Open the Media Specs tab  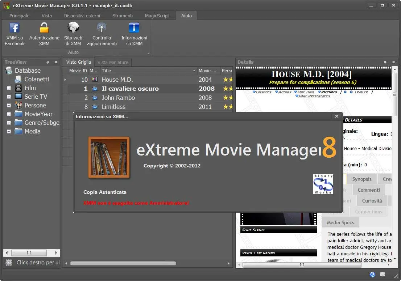pyautogui.click(x=340, y=222)
